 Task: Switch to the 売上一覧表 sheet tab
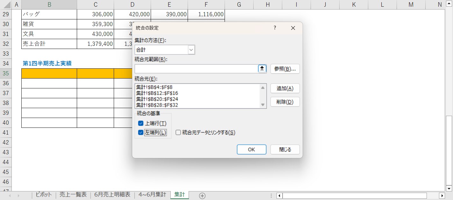click(x=73, y=195)
